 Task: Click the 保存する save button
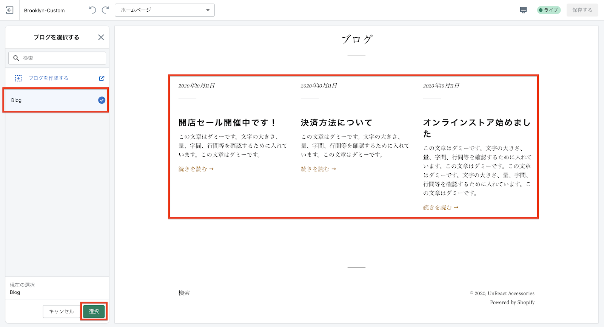coord(582,10)
